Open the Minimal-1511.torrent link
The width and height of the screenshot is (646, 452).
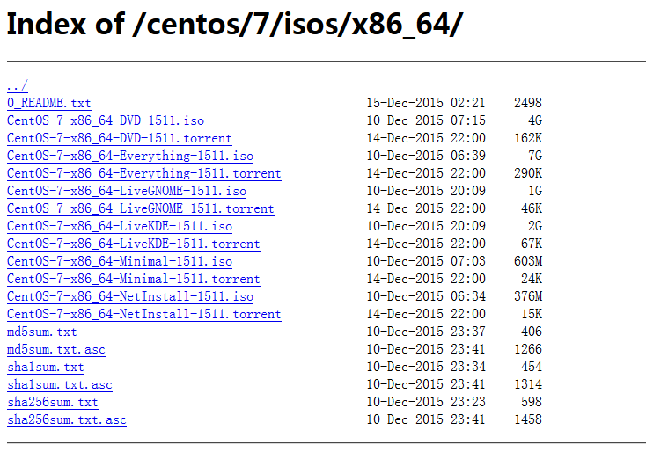click(x=134, y=279)
